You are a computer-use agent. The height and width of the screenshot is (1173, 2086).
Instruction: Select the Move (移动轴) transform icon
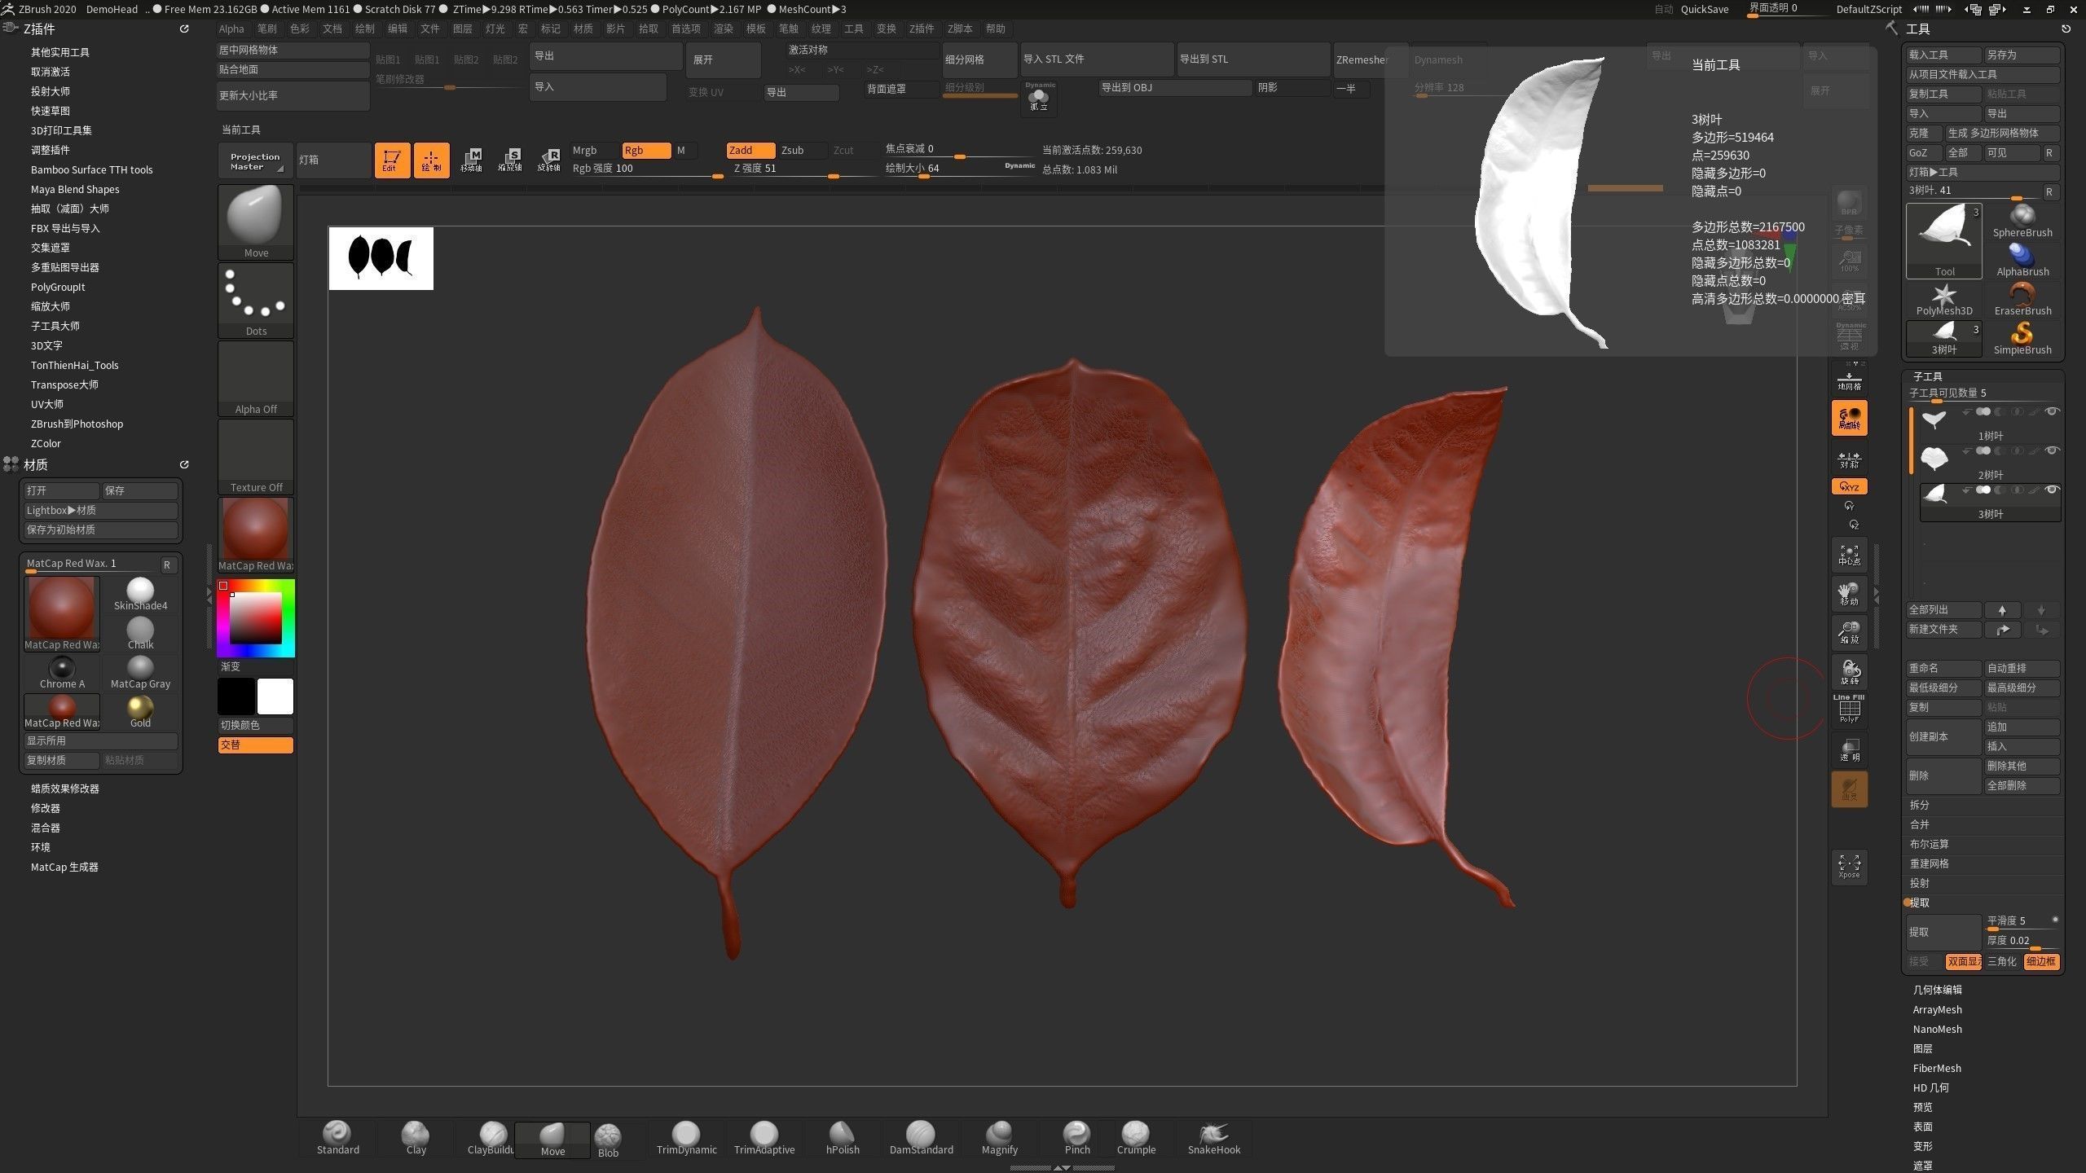471,160
